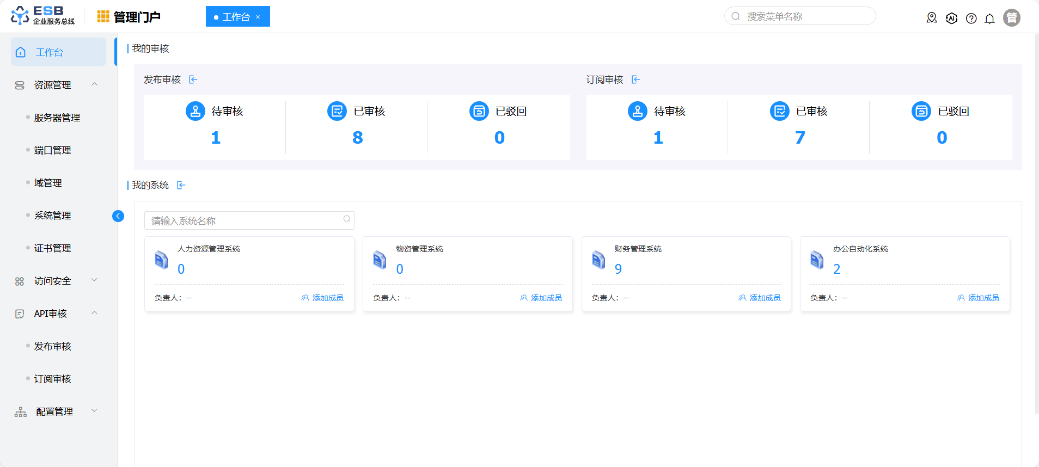
Task: Click the search icon in system name field
Action: pos(346,219)
